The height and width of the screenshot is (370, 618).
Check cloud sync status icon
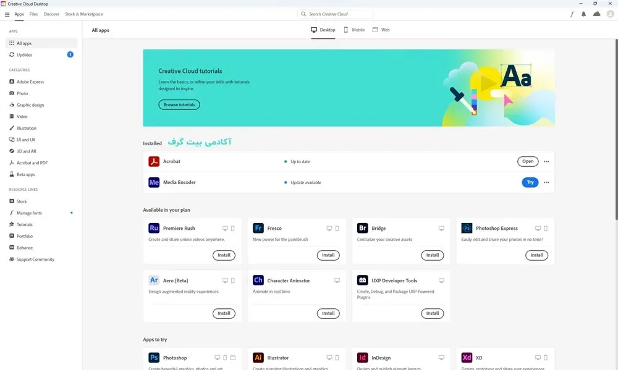coord(597,14)
